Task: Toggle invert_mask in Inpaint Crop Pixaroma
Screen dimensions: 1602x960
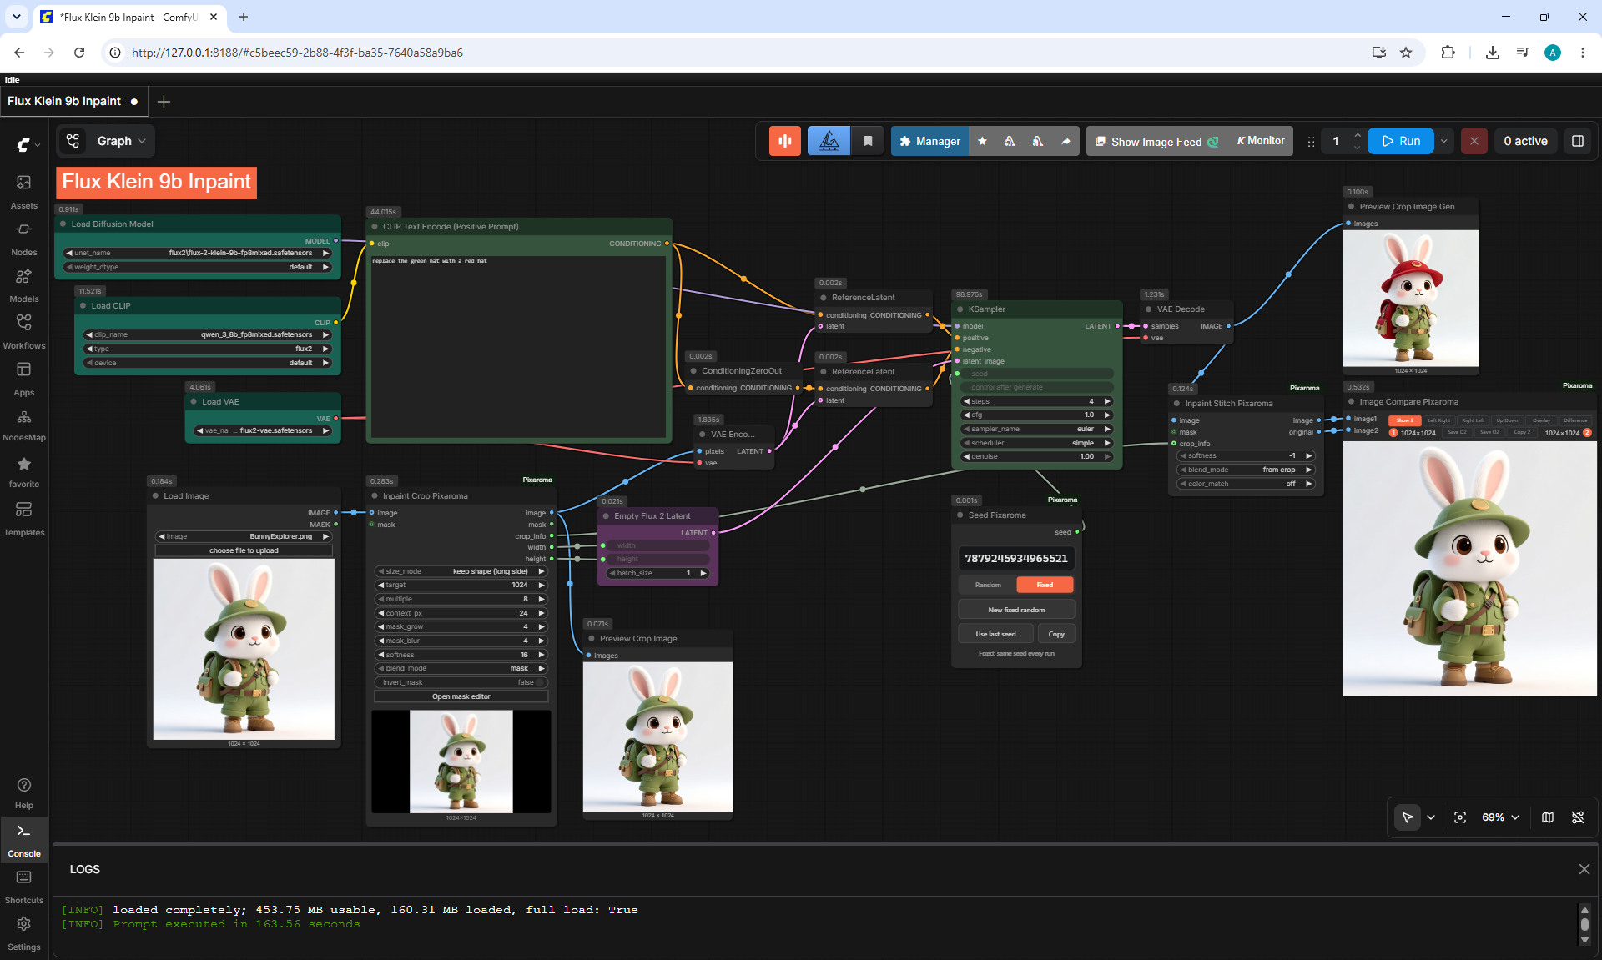Action: click(461, 682)
